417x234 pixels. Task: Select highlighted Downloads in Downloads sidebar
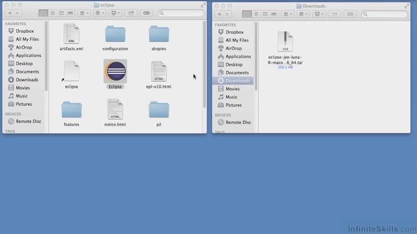233,81
